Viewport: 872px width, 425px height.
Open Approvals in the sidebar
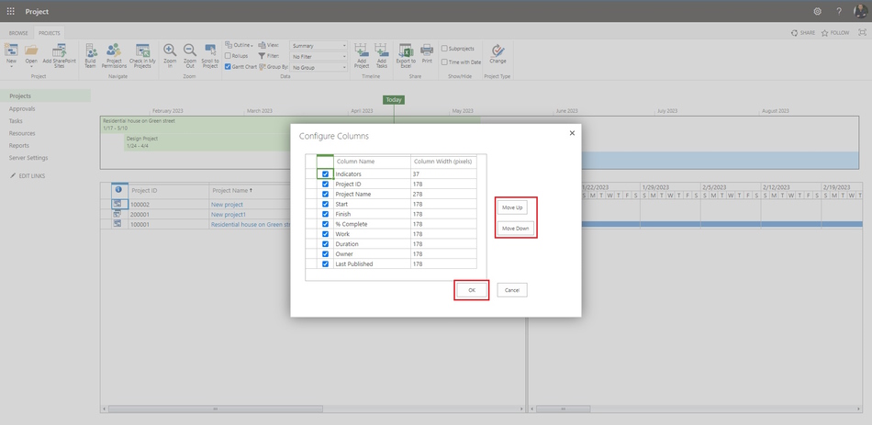[22, 109]
